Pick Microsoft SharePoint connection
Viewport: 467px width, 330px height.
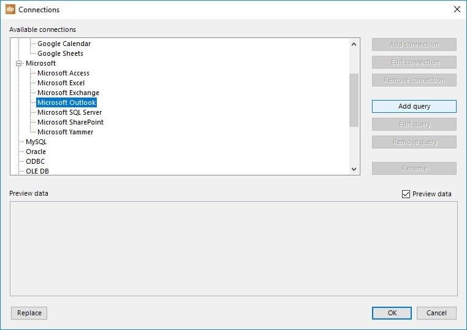point(70,122)
